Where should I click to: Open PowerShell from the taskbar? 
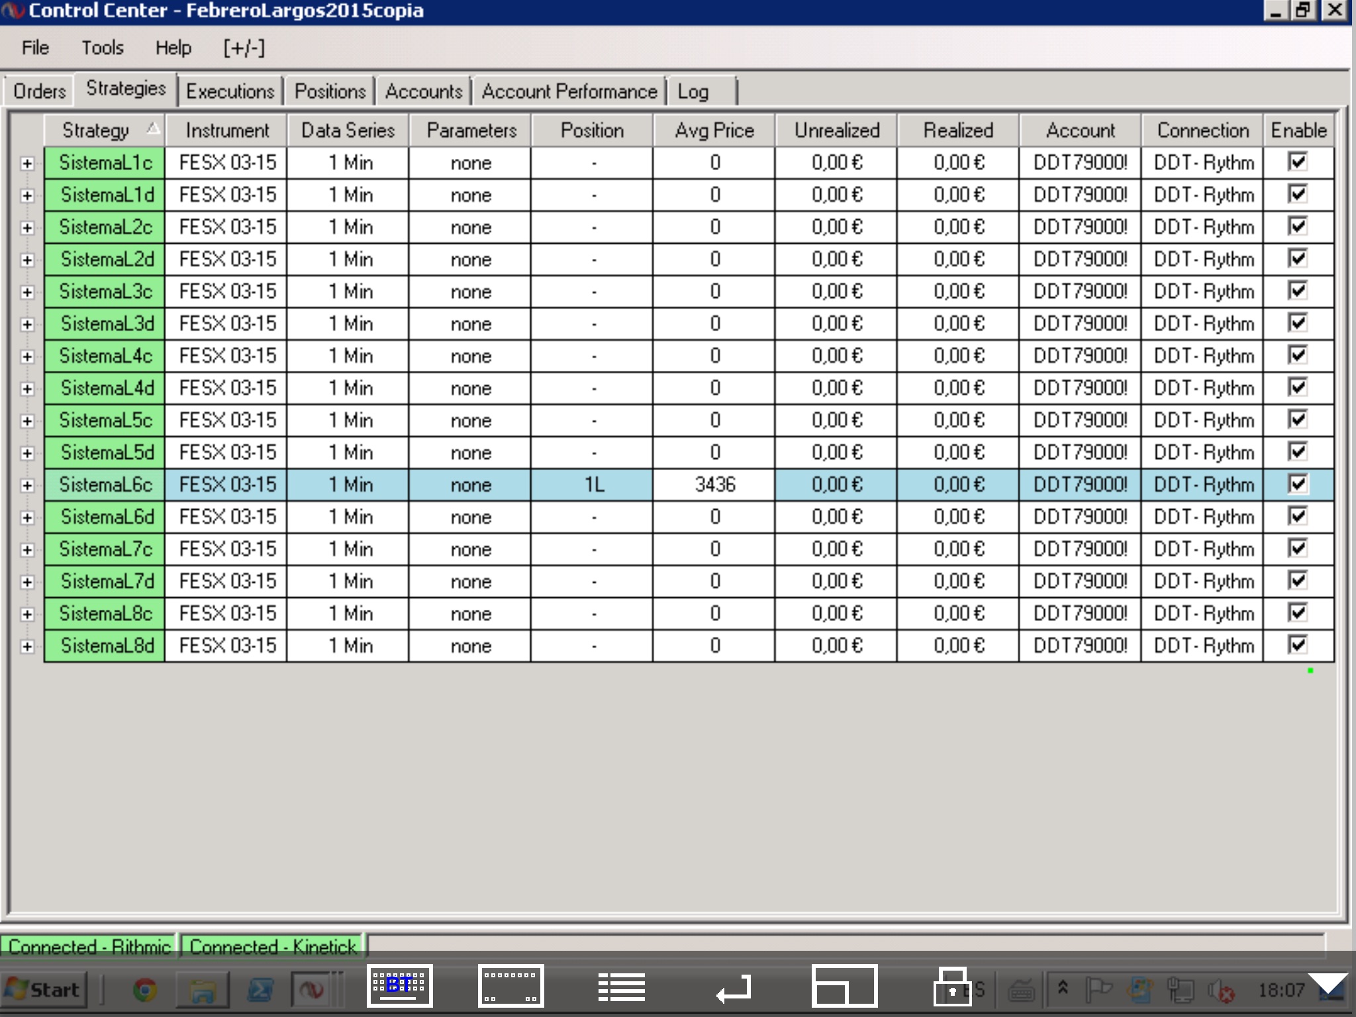pos(260,990)
